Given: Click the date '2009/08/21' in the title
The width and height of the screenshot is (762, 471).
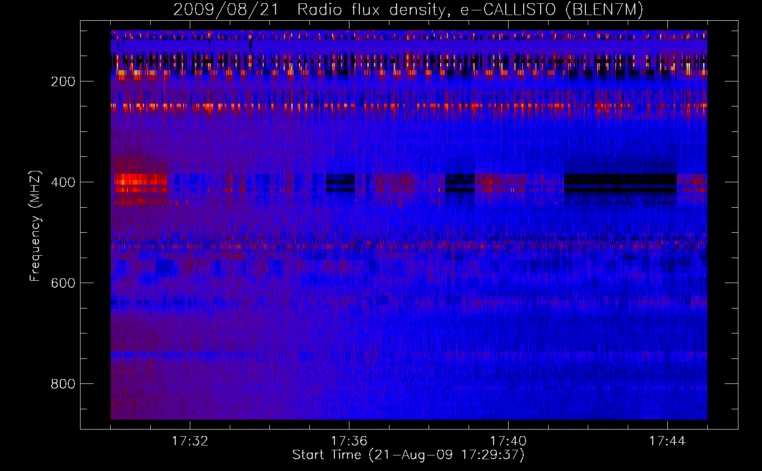Looking at the screenshot, I should 226,10.
